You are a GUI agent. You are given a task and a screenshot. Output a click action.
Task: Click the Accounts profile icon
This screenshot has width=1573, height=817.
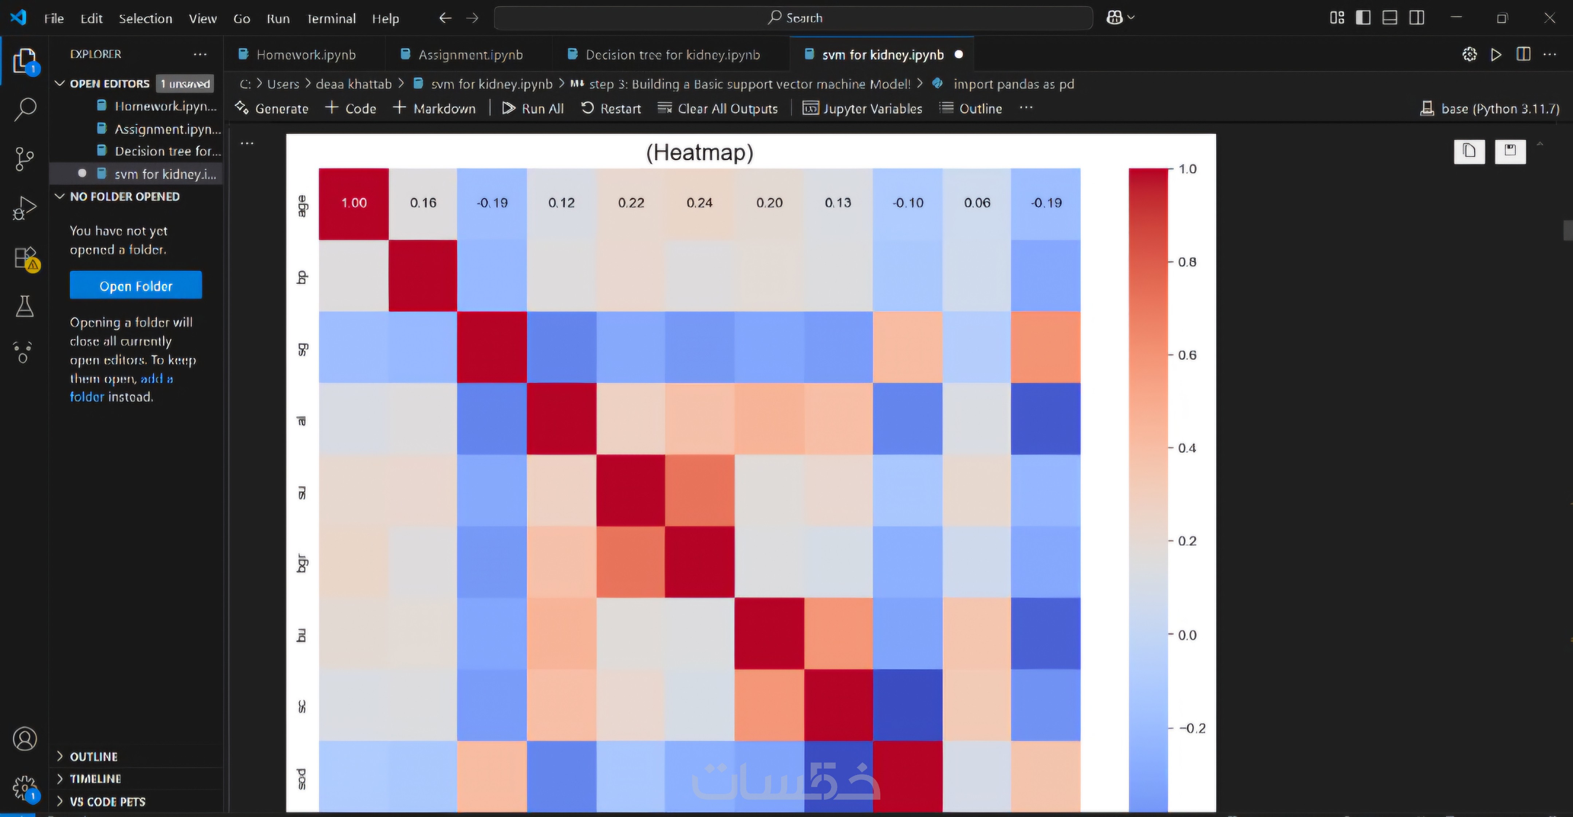click(24, 739)
